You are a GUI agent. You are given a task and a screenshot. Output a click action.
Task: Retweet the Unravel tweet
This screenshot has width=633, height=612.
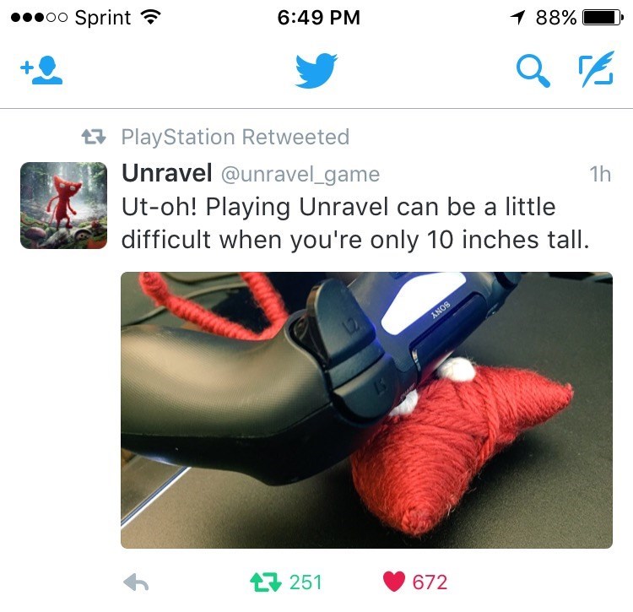pos(265,582)
